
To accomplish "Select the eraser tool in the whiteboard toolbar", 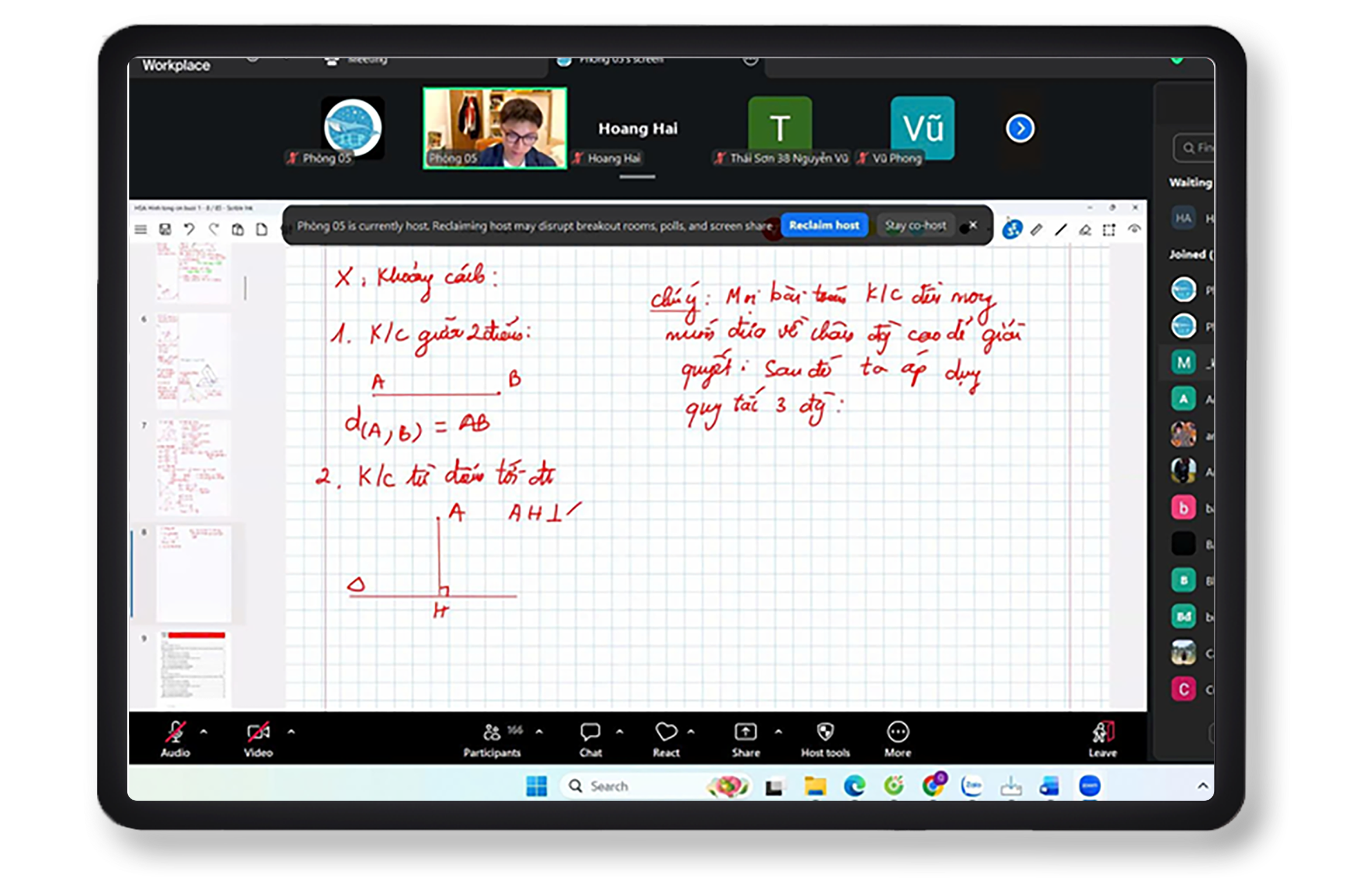I will (x=1085, y=230).
